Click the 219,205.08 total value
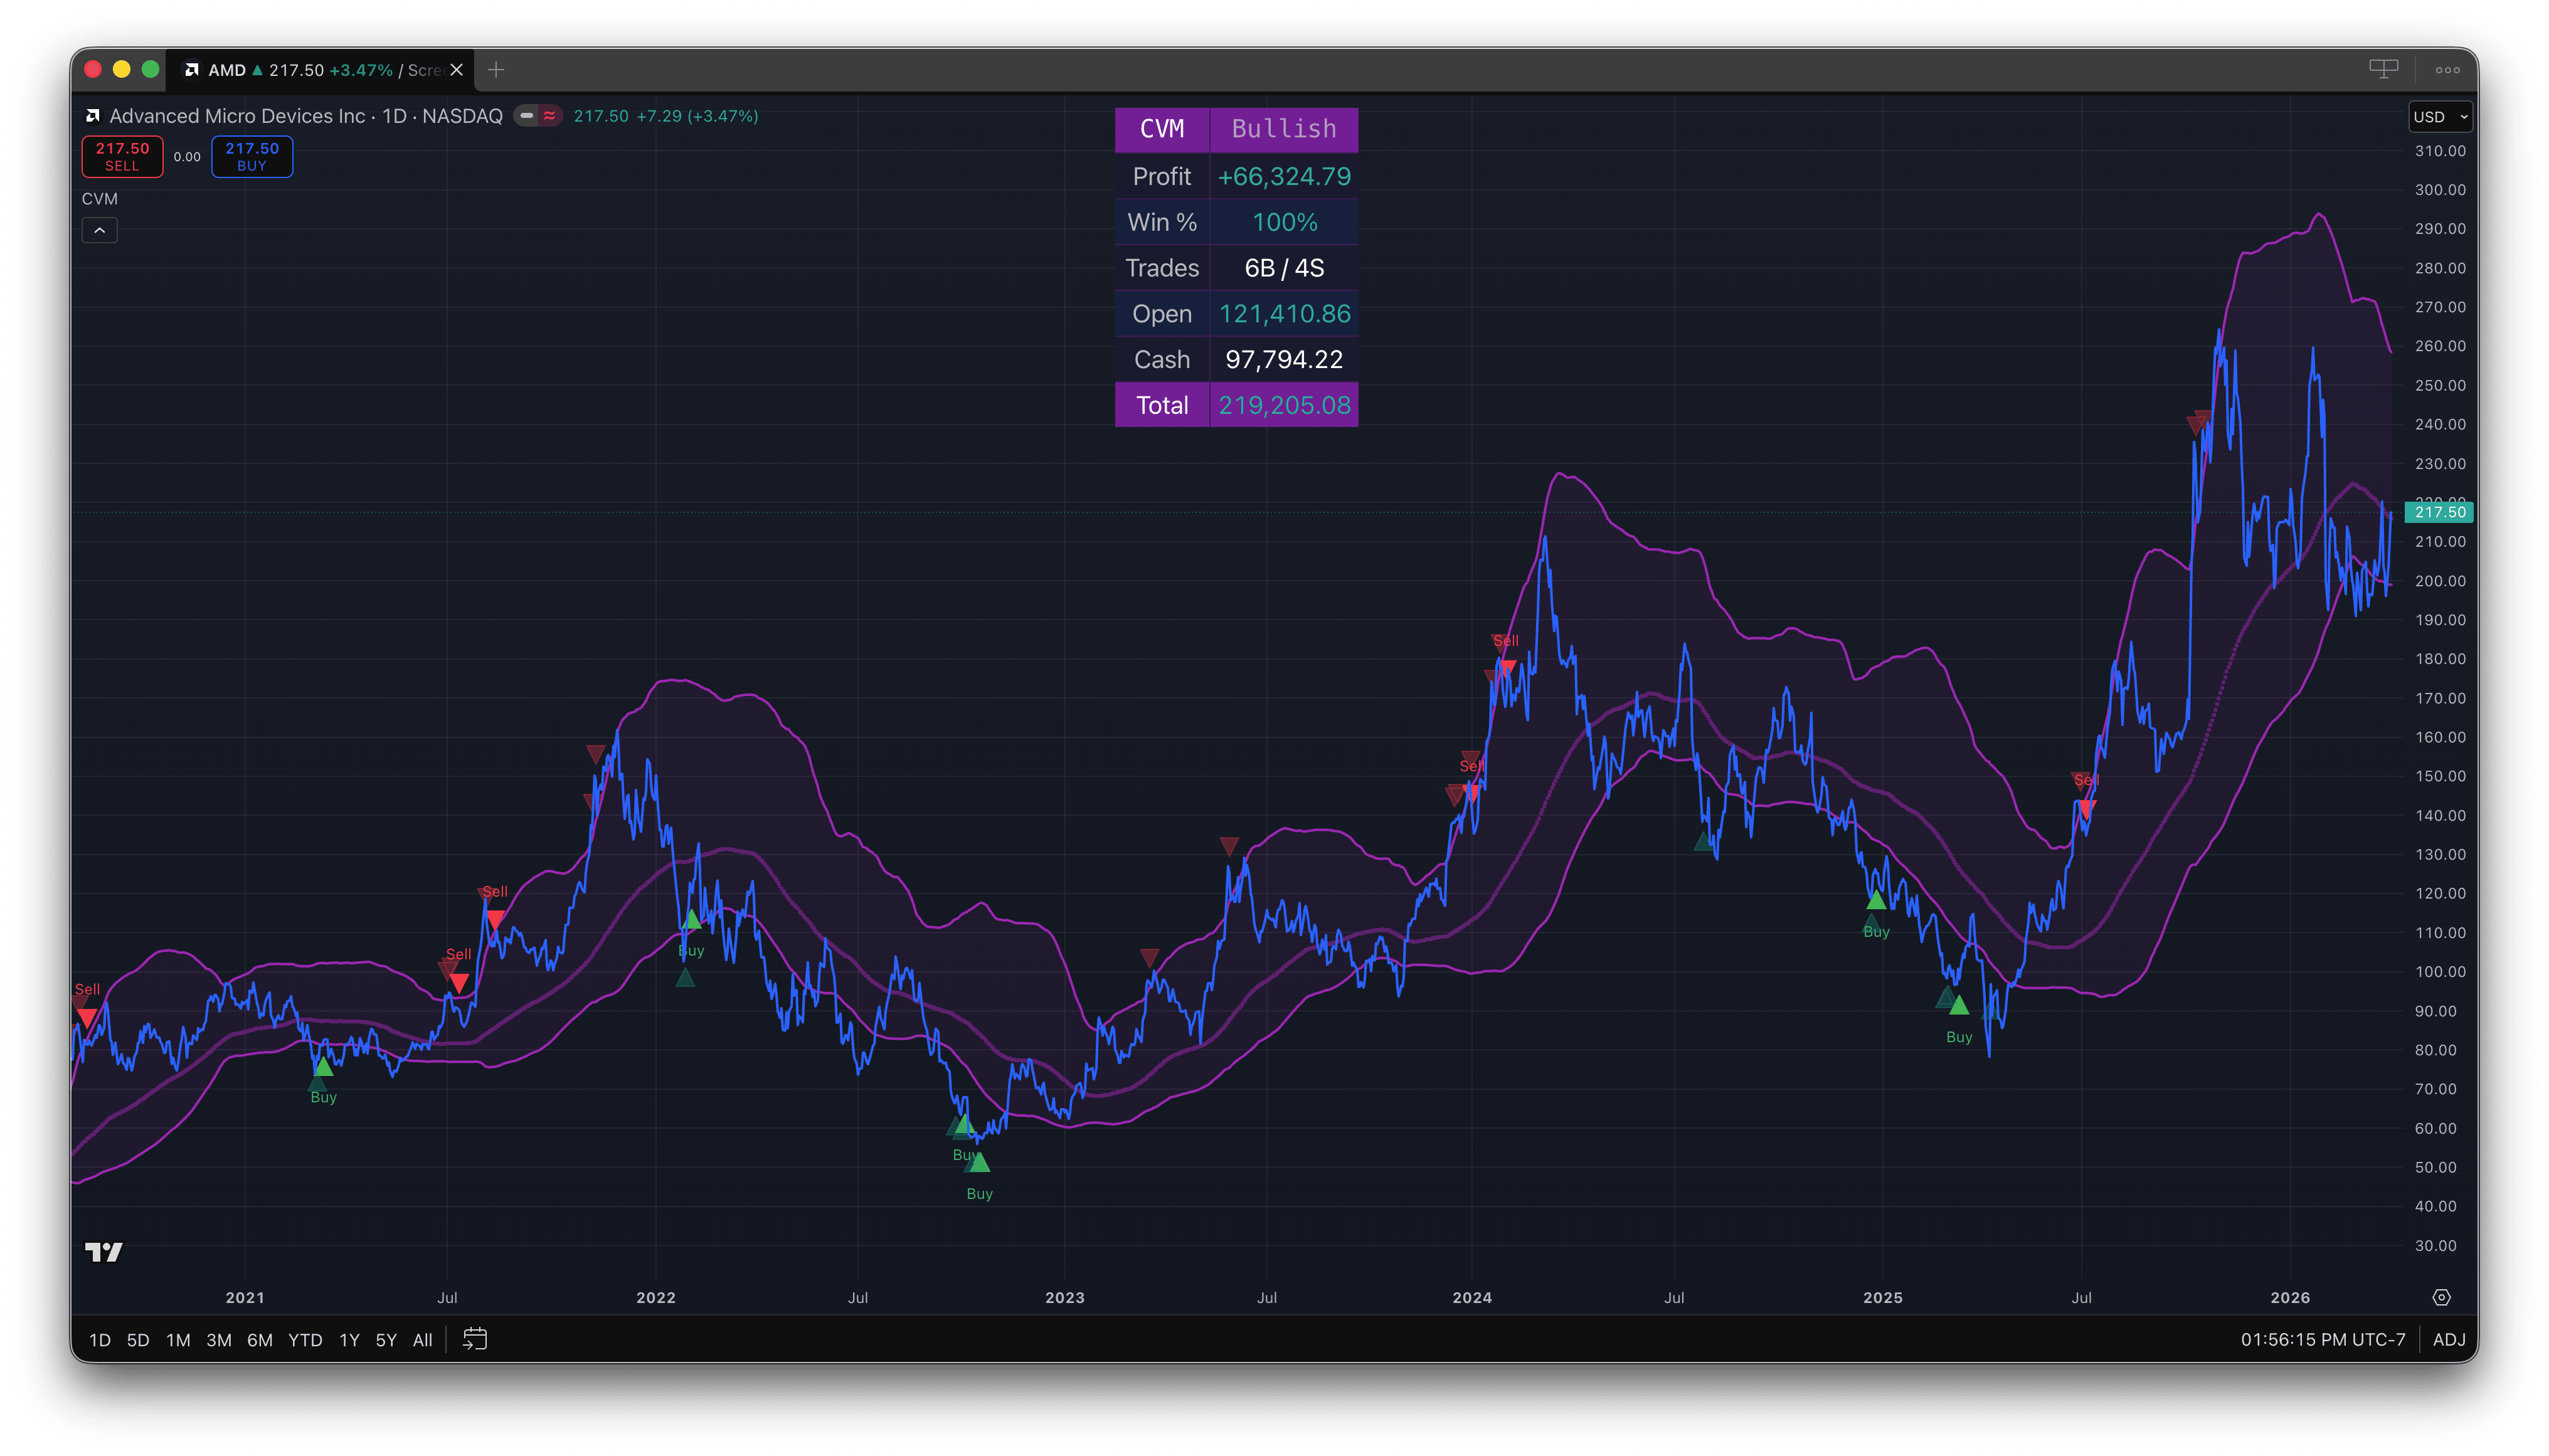The width and height of the screenshot is (2549, 1456). pos(1284,405)
